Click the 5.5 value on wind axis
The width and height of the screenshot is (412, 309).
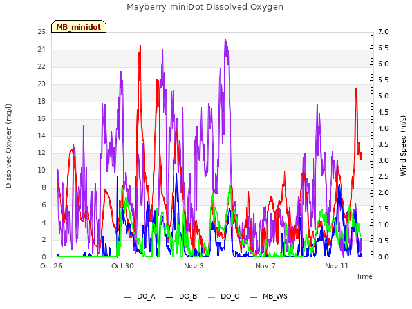pos(383,80)
